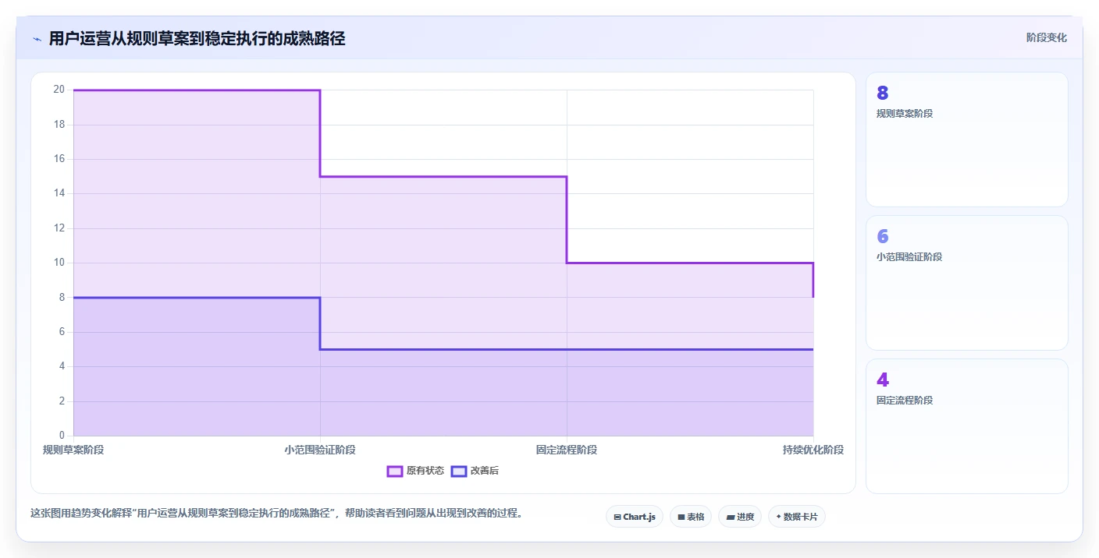Click the number 4 in third card

click(x=882, y=380)
